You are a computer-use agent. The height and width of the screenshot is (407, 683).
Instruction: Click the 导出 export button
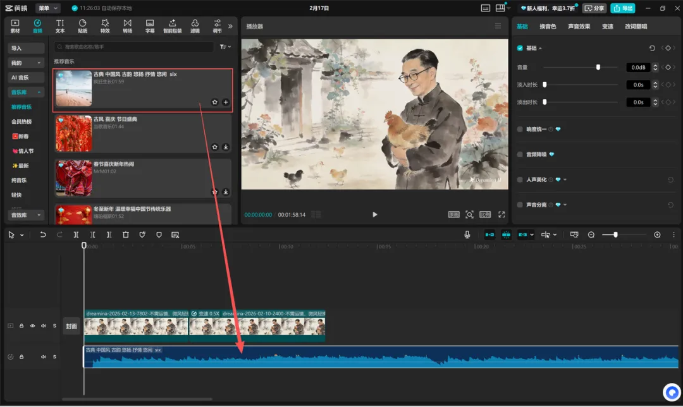(623, 8)
